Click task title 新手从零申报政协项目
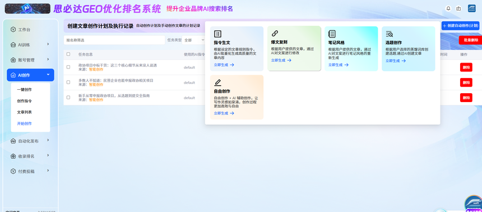 (x=114, y=96)
